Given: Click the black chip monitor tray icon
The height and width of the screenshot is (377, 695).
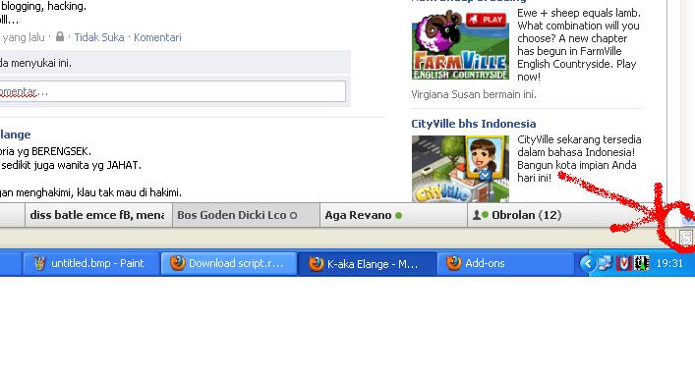Looking at the screenshot, I should pyautogui.click(x=642, y=263).
